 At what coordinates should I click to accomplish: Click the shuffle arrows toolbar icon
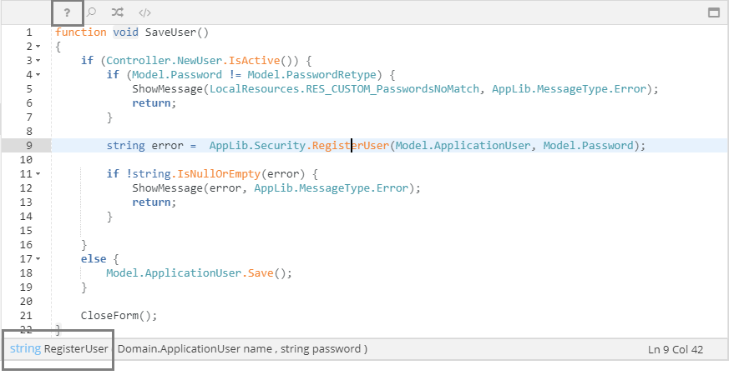[118, 12]
